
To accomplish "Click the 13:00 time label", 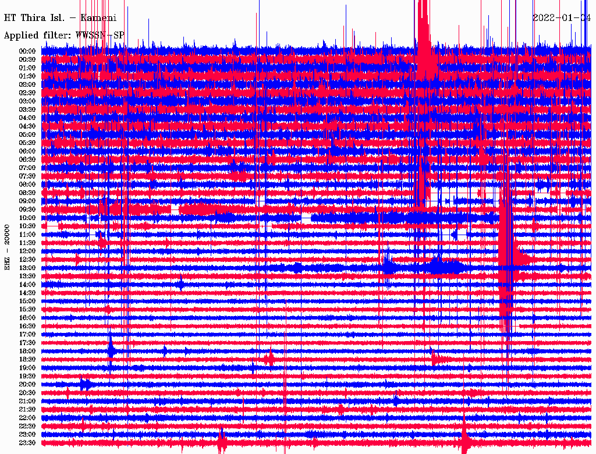I will pyautogui.click(x=27, y=268).
